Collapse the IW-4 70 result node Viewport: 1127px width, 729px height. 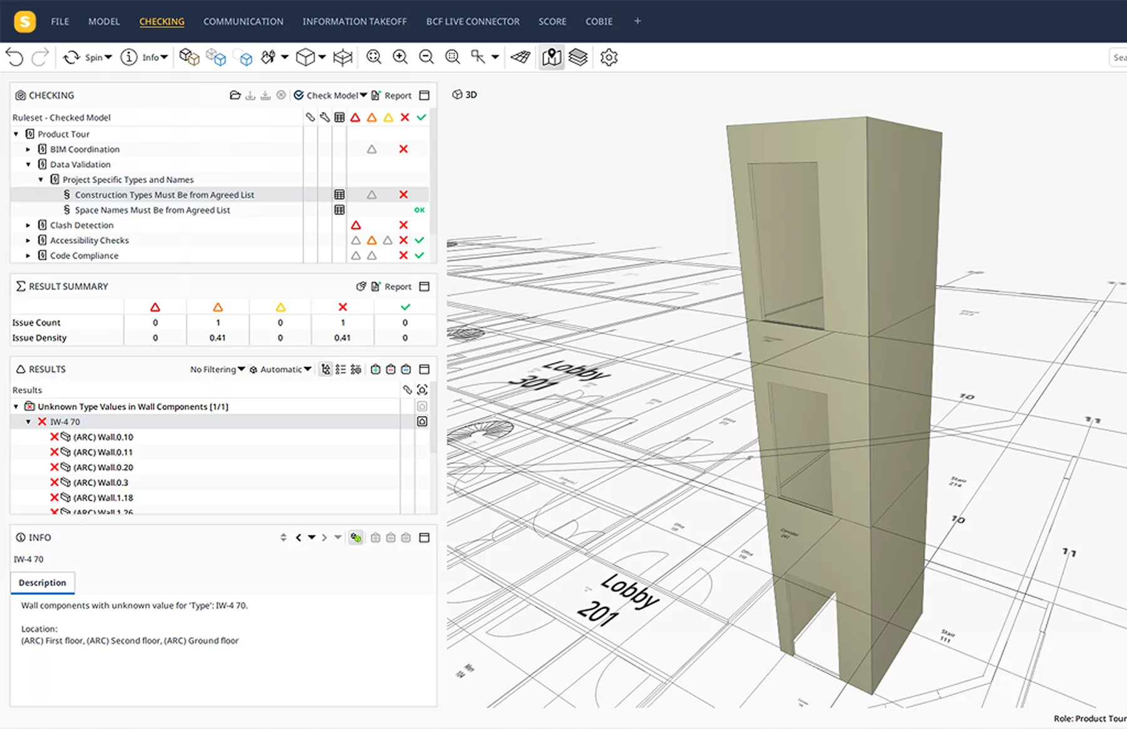pyautogui.click(x=28, y=421)
